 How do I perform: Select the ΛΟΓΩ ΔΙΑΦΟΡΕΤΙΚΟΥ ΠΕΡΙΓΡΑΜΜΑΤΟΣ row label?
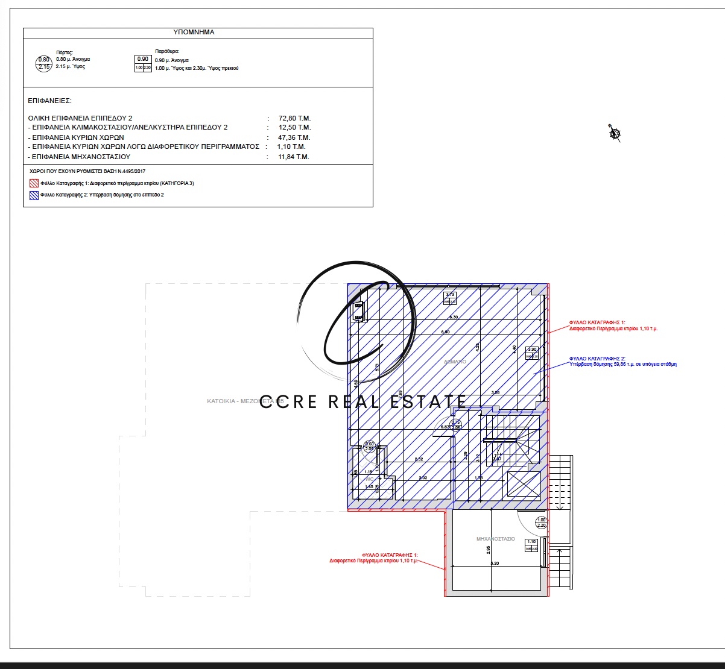(x=144, y=146)
